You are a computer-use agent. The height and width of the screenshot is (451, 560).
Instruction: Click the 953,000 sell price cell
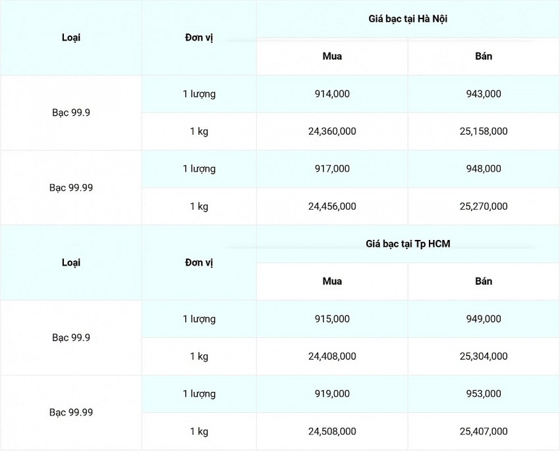point(484,394)
